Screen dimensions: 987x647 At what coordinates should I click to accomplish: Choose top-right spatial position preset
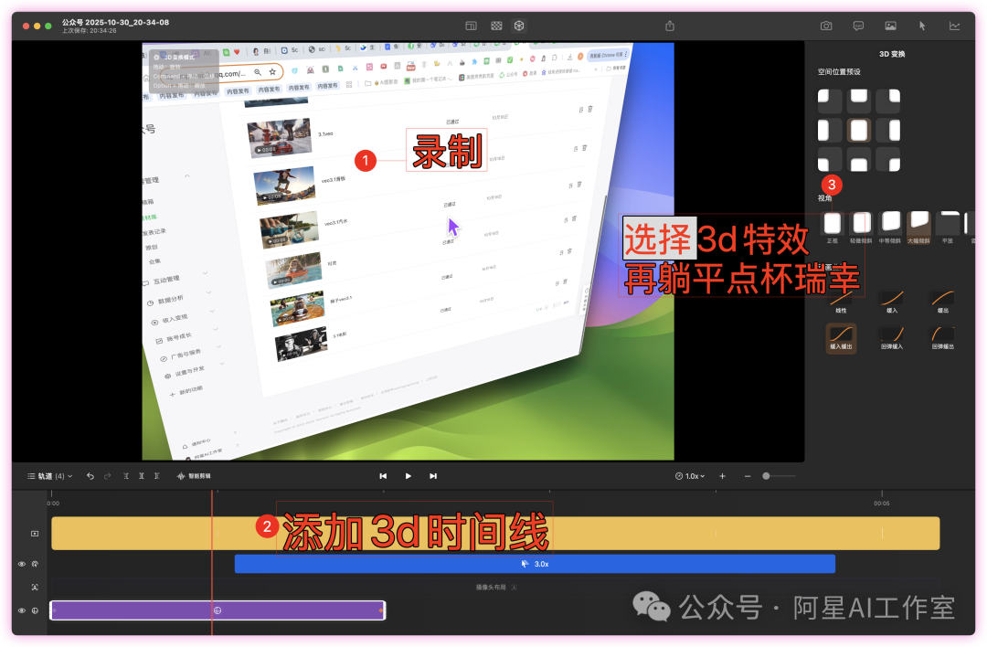[x=888, y=101]
